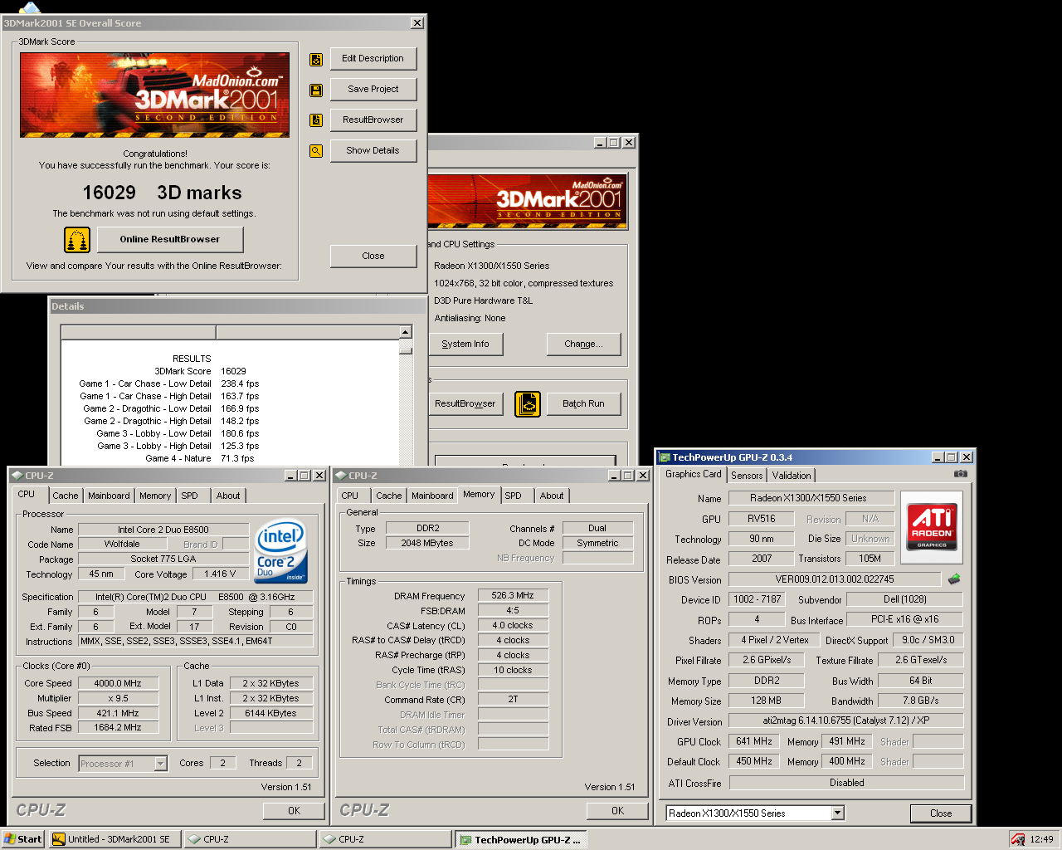Click the ATI CrossFire Disabled field
Image resolution: width=1062 pixels, height=850 pixels.
[x=846, y=783]
